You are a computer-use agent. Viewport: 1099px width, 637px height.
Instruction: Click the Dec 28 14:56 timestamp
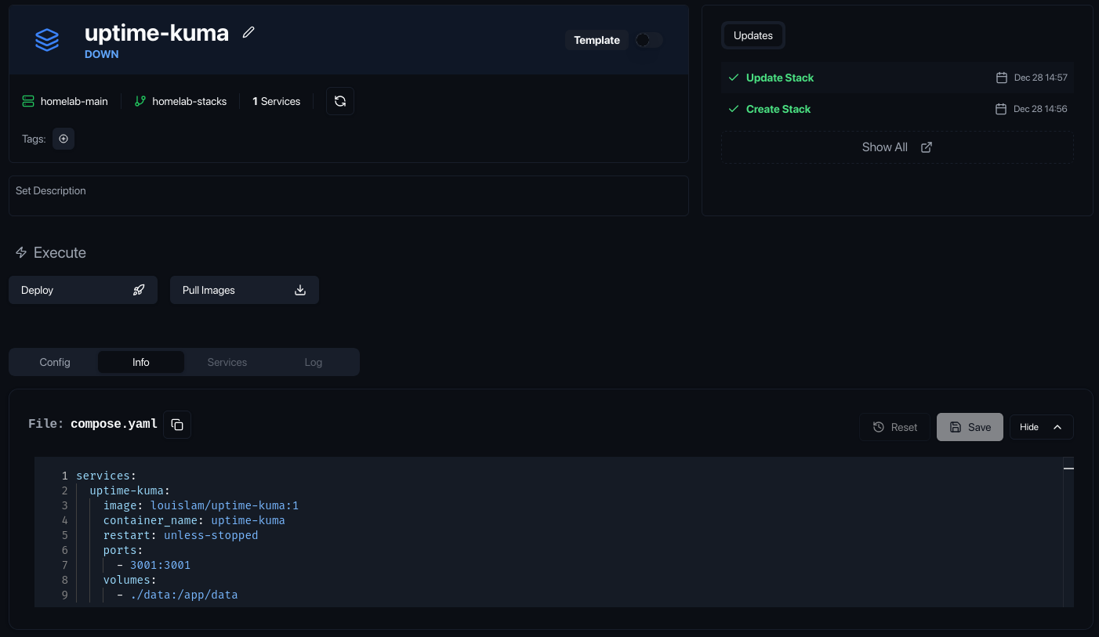point(1041,109)
